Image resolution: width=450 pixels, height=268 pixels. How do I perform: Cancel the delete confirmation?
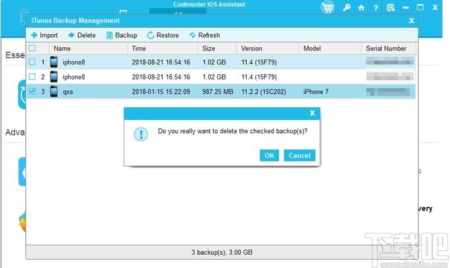point(300,155)
